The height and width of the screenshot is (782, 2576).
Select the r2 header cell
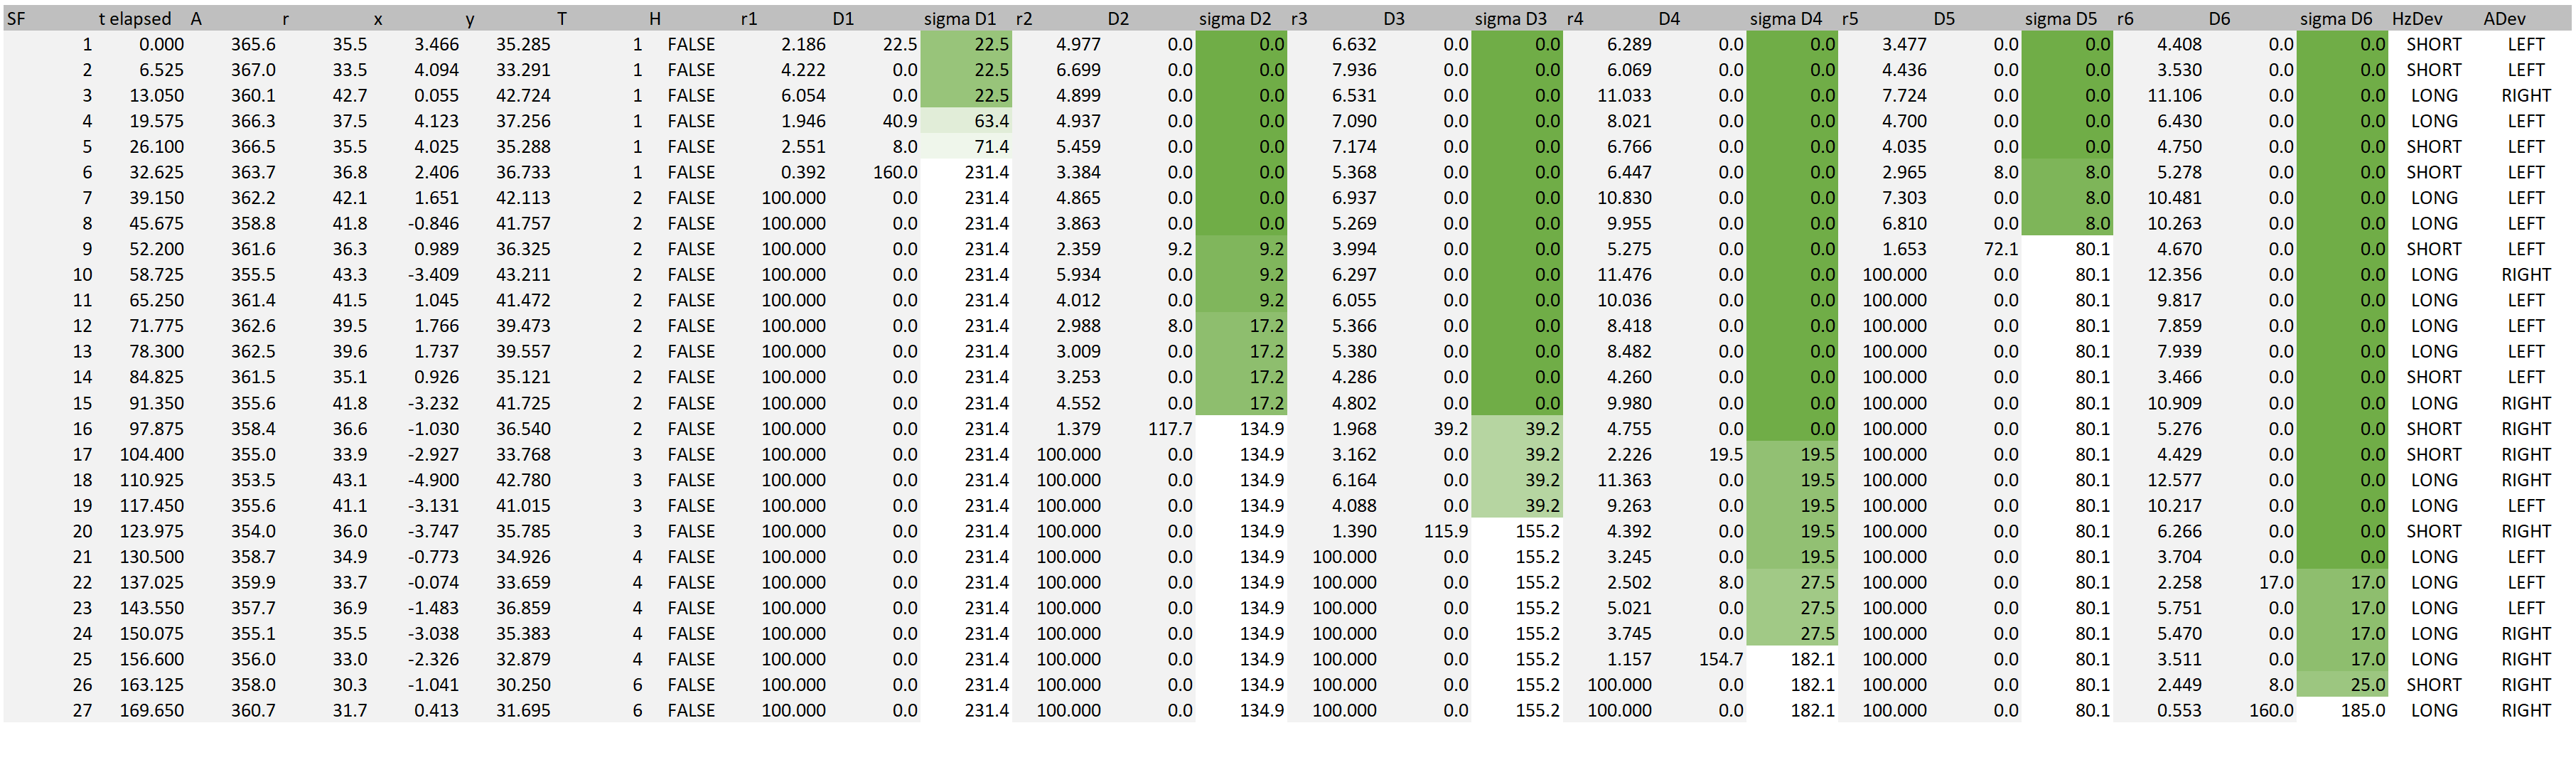[x=1024, y=19]
